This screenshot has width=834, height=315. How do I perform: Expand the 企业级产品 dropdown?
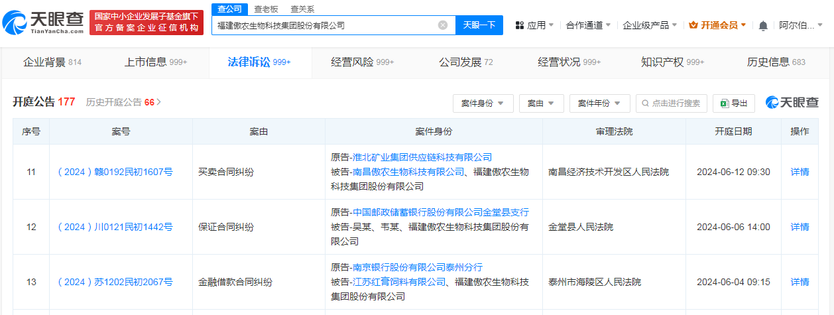pyautogui.click(x=650, y=25)
